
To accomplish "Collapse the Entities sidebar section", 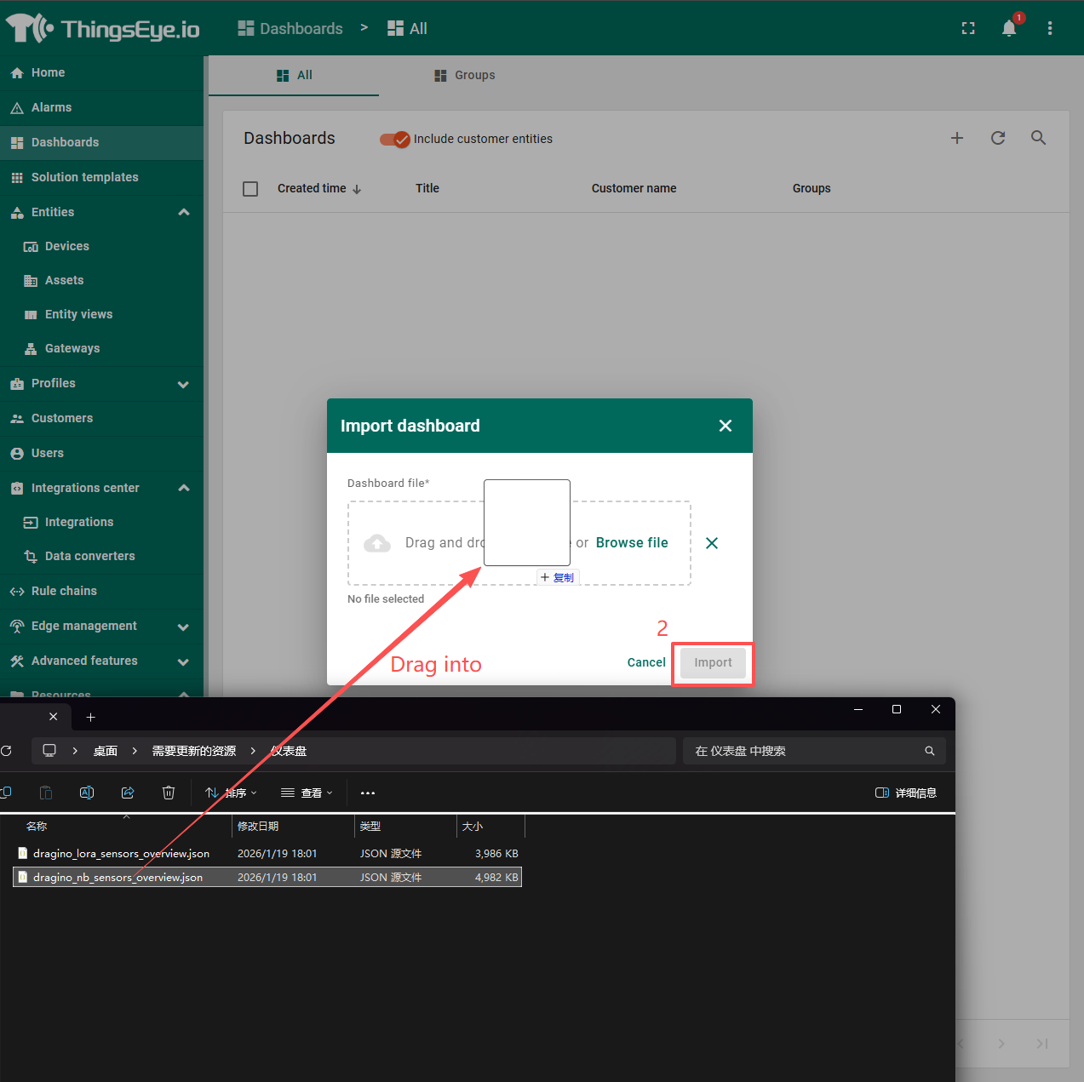I will [x=184, y=212].
